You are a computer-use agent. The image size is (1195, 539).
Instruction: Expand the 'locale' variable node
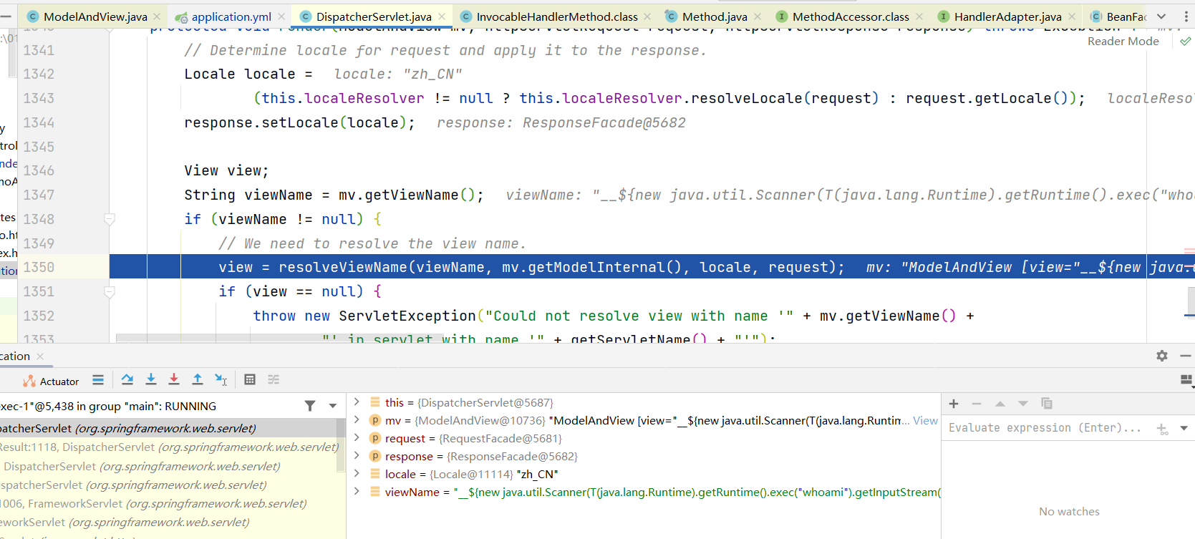[x=357, y=474]
